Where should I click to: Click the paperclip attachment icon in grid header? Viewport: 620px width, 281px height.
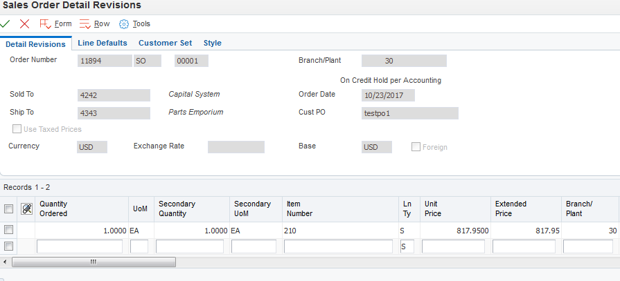pos(27,209)
